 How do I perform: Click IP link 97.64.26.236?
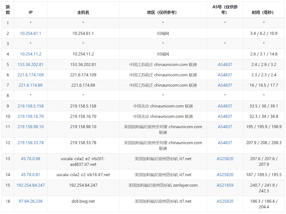coord(30,201)
